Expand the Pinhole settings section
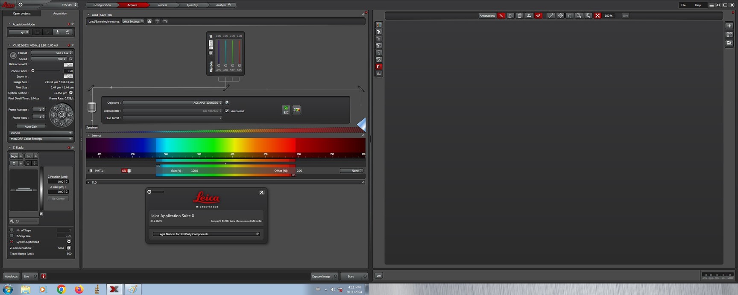Viewport: 738px width, 295px height. (41, 133)
